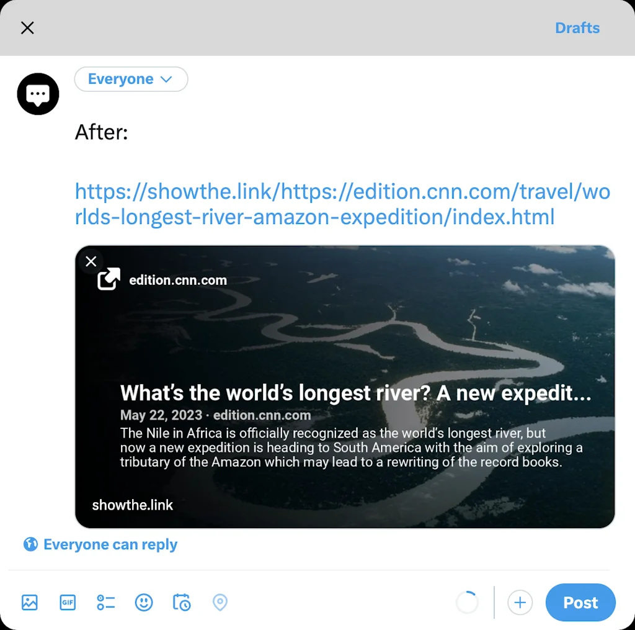Image resolution: width=635 pixels, height=630 pixels.
Task: Click the external link icon on the card
Action: [x=109, y=279]
